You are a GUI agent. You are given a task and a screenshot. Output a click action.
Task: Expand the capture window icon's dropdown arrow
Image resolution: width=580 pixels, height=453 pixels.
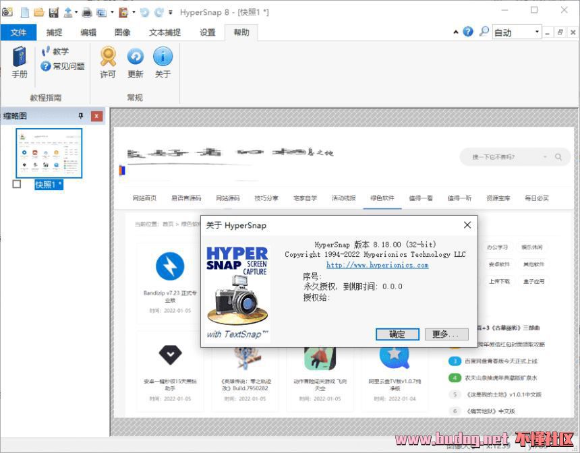coord(112,12)
